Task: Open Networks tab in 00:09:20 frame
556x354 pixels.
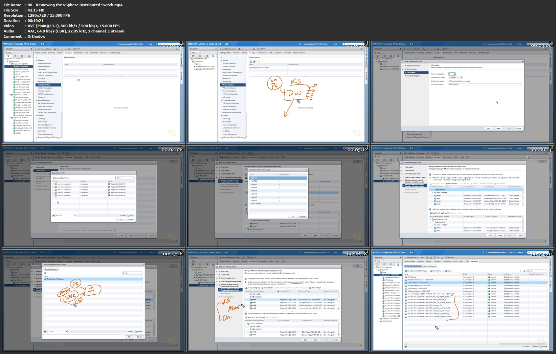Action: tap(475, 261)
